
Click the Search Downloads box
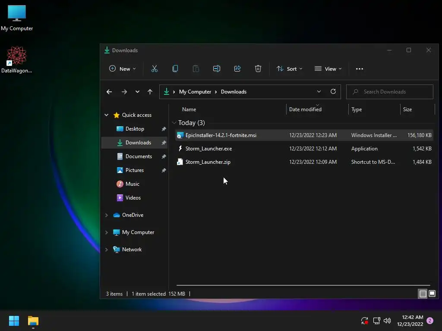[390, 92]
